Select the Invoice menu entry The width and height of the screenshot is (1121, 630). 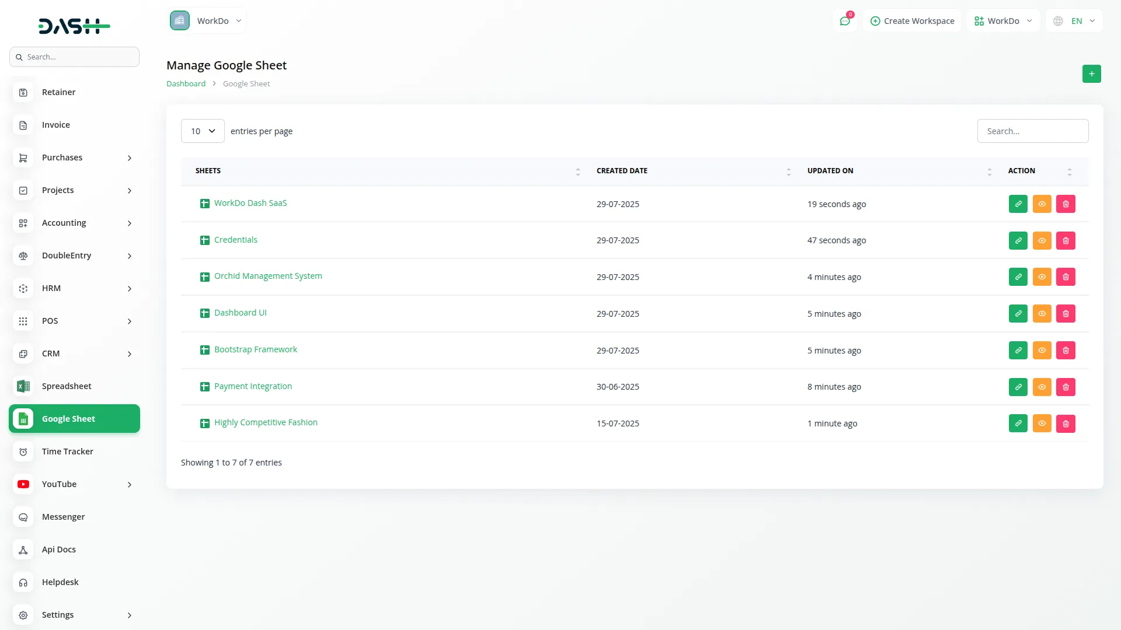(55, 124)
